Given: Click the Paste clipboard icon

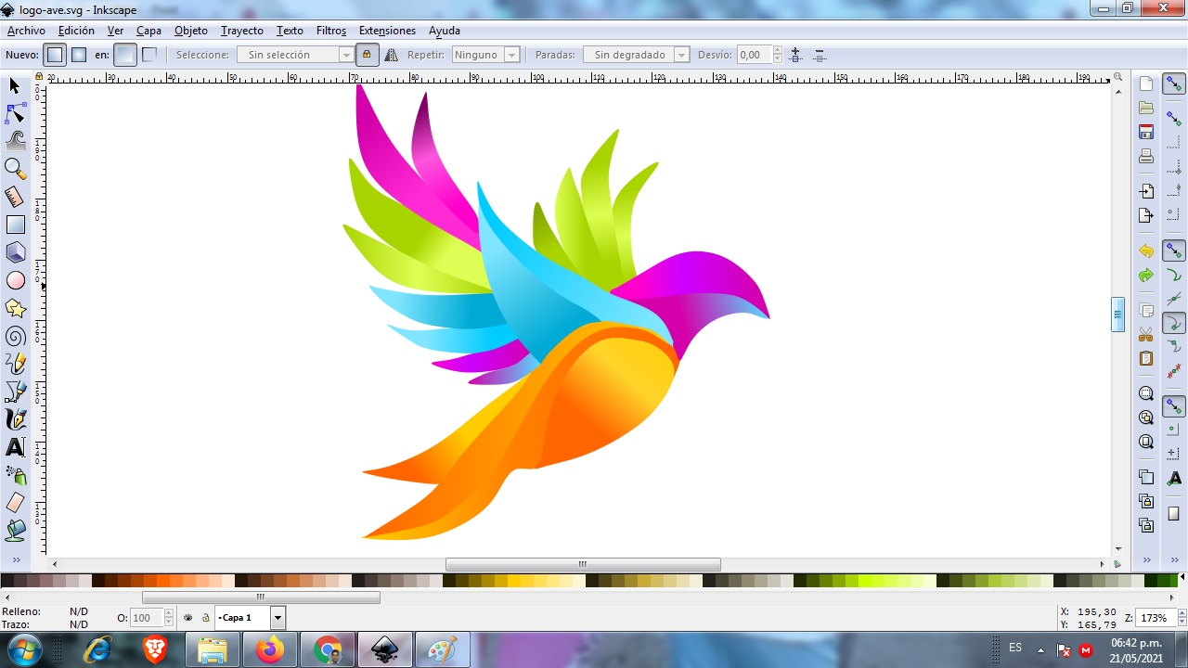Looking at the screenshot, I should click(1146, 358).
